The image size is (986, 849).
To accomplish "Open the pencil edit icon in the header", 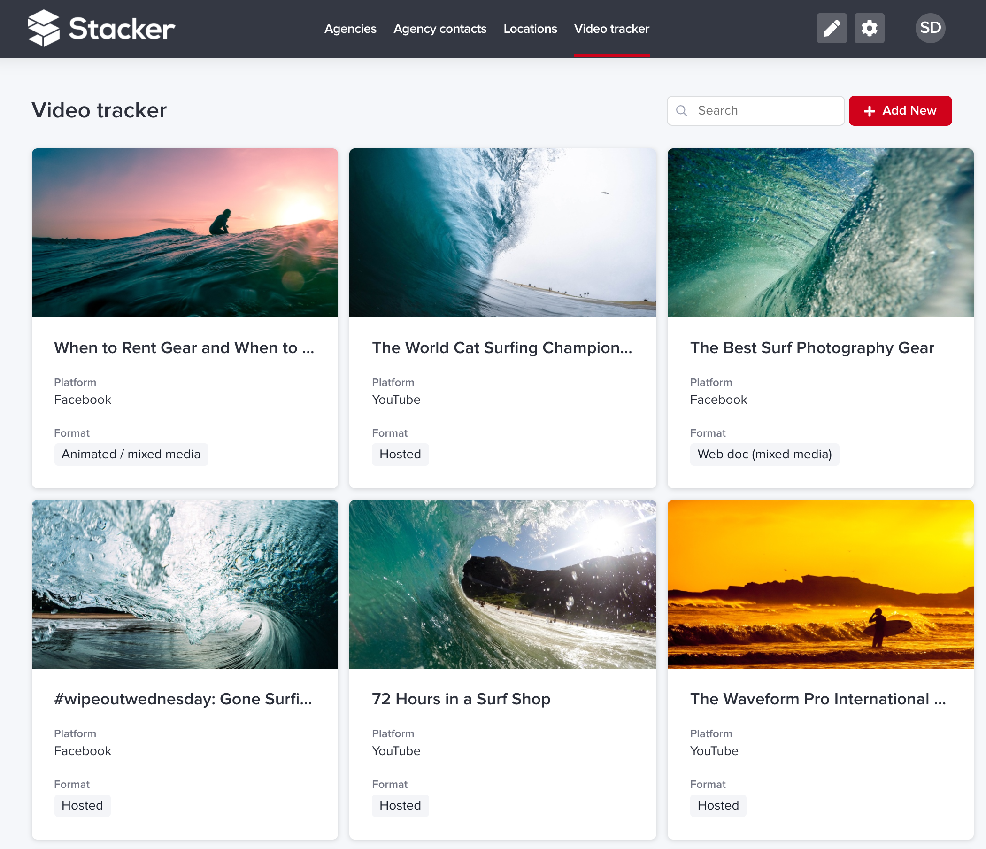I will [x=832, y=28].
